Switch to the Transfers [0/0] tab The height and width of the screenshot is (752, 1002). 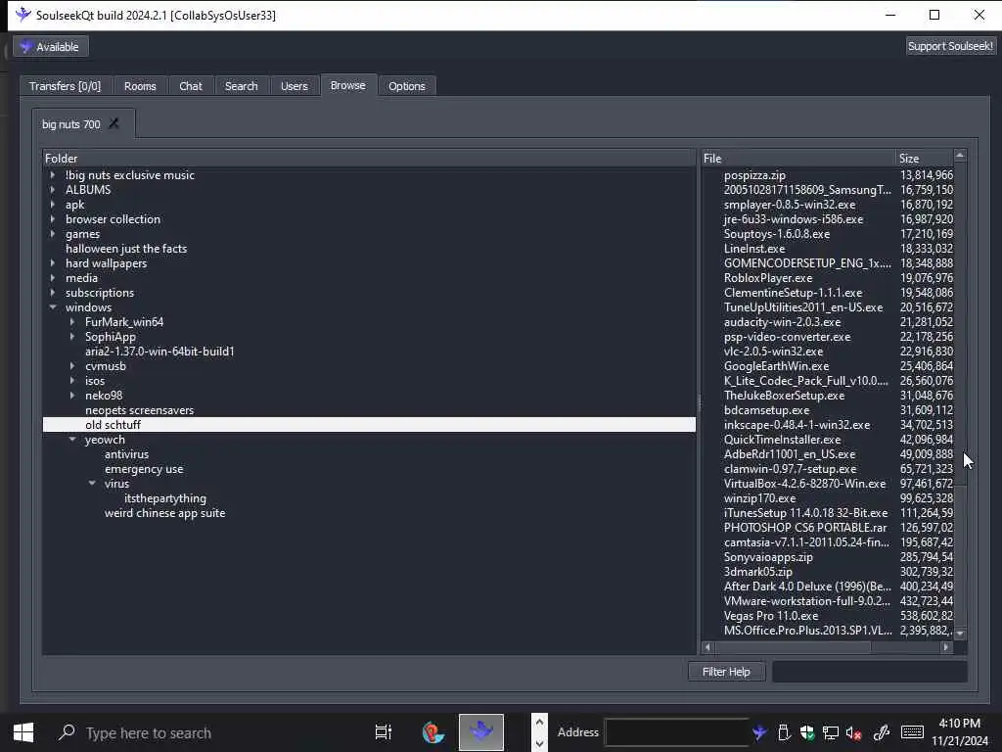pyautogui.click(x=65, y=86)
